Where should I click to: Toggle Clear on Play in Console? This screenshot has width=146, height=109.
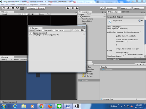coord(48,30)
